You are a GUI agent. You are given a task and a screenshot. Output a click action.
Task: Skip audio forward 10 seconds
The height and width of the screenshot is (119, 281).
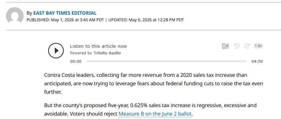tap(247, 46)
